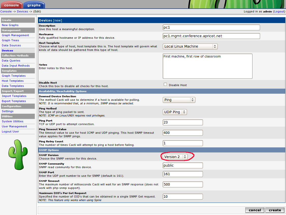Open the Settings sidebar link

8,111
